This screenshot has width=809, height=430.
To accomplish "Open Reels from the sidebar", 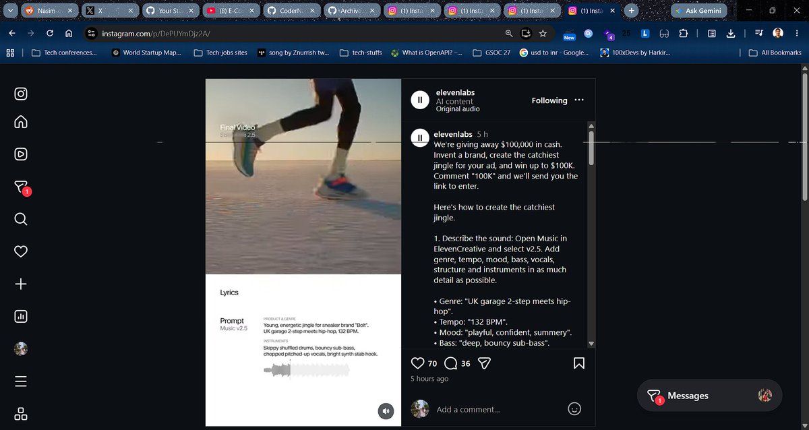I will (x=21, y=154).
